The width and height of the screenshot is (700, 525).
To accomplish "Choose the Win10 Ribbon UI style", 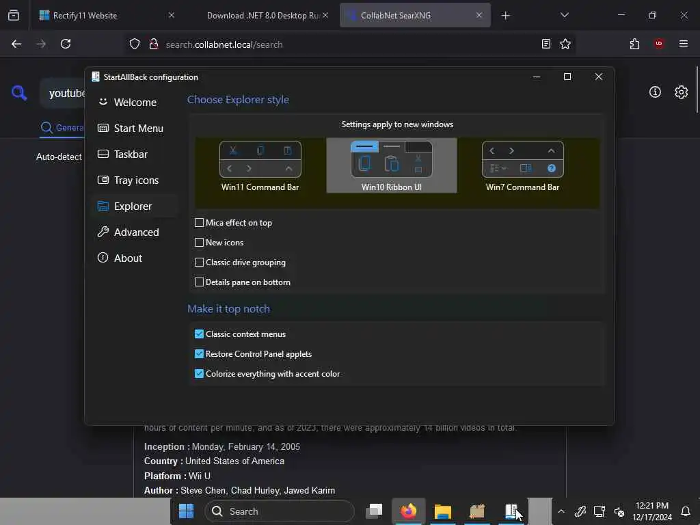I will click(392, 165).
